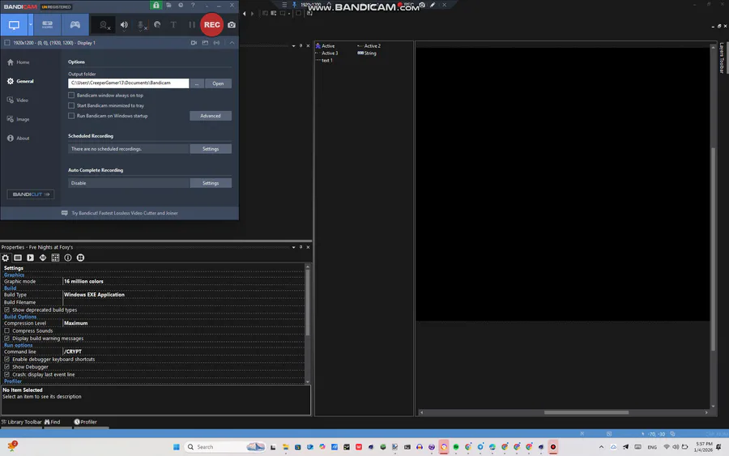The image size is (729, 456).
Task: Click the output folder path field
Action: click(x=128, y=83)
